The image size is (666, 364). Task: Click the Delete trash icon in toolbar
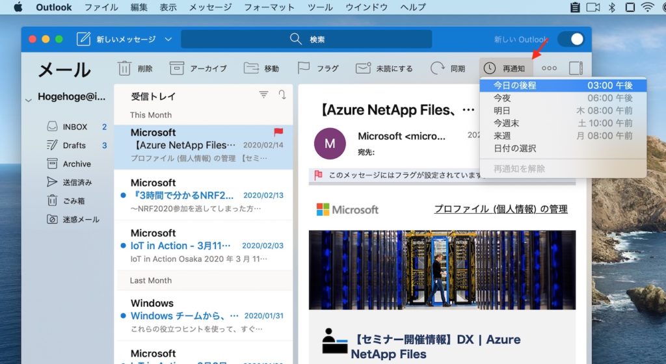pyautogui.click(x=124, y=68)
